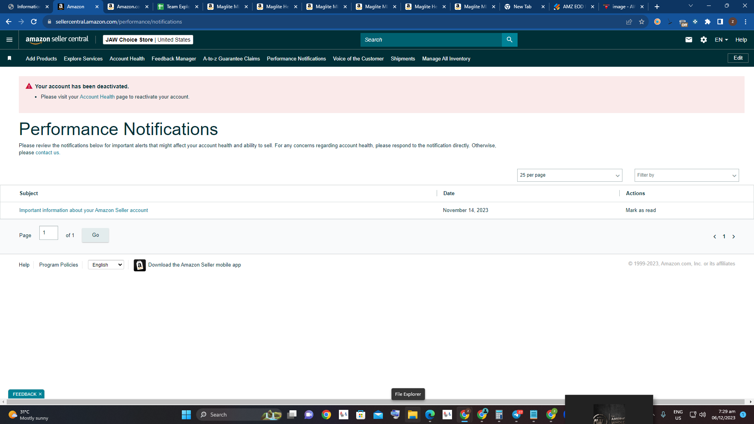Bookmark this page with the star icon

click(642, 22)
